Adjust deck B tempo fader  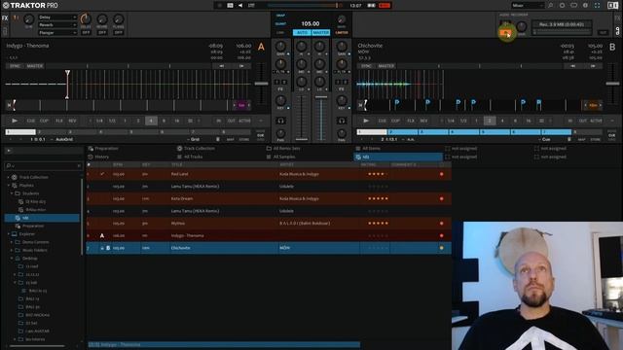pos(612,84)
